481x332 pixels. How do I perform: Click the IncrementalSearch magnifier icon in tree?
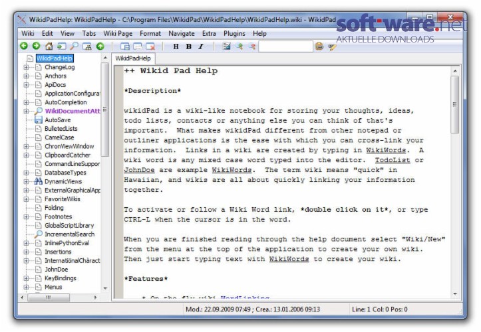(39, 234)
